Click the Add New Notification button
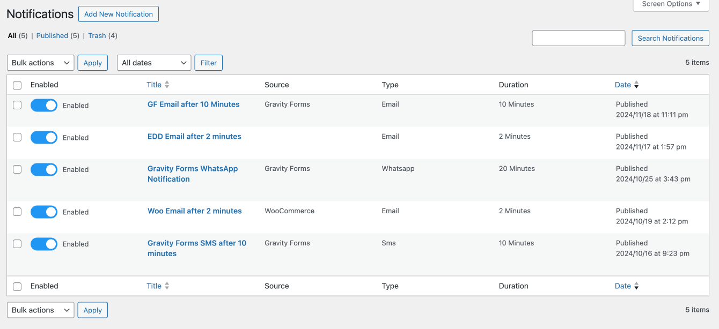The height and width of the screenshot is (329, 719). pyautogui.click(x=119, y=14)
